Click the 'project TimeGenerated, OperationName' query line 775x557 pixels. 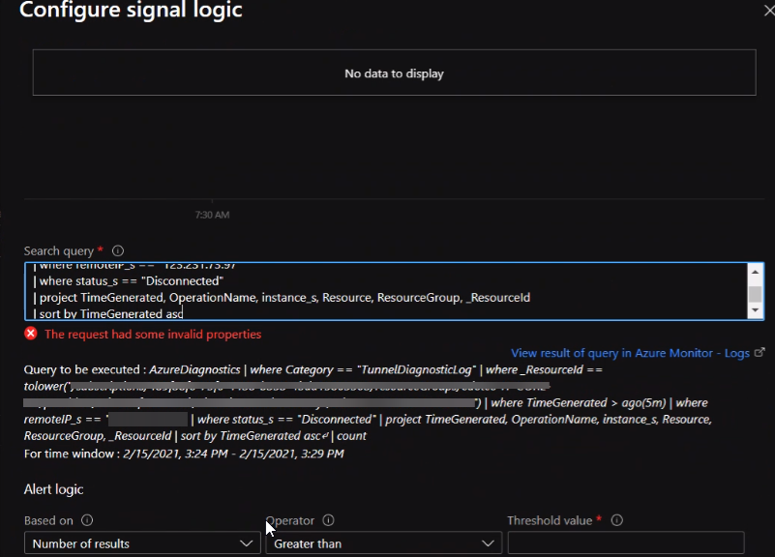click(x=282, y=297)
